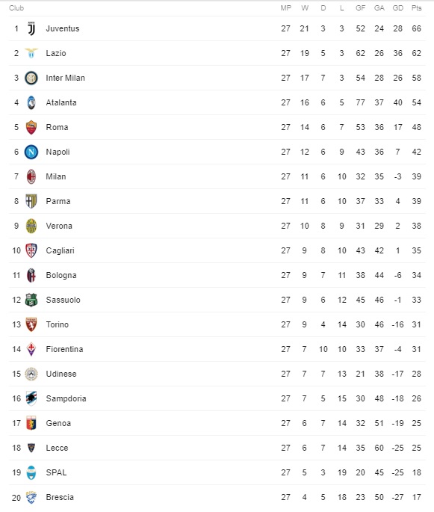The height and width of the screenshot is (512, 434).
Task: Click the Pts column header
Action: click(416, 7)
